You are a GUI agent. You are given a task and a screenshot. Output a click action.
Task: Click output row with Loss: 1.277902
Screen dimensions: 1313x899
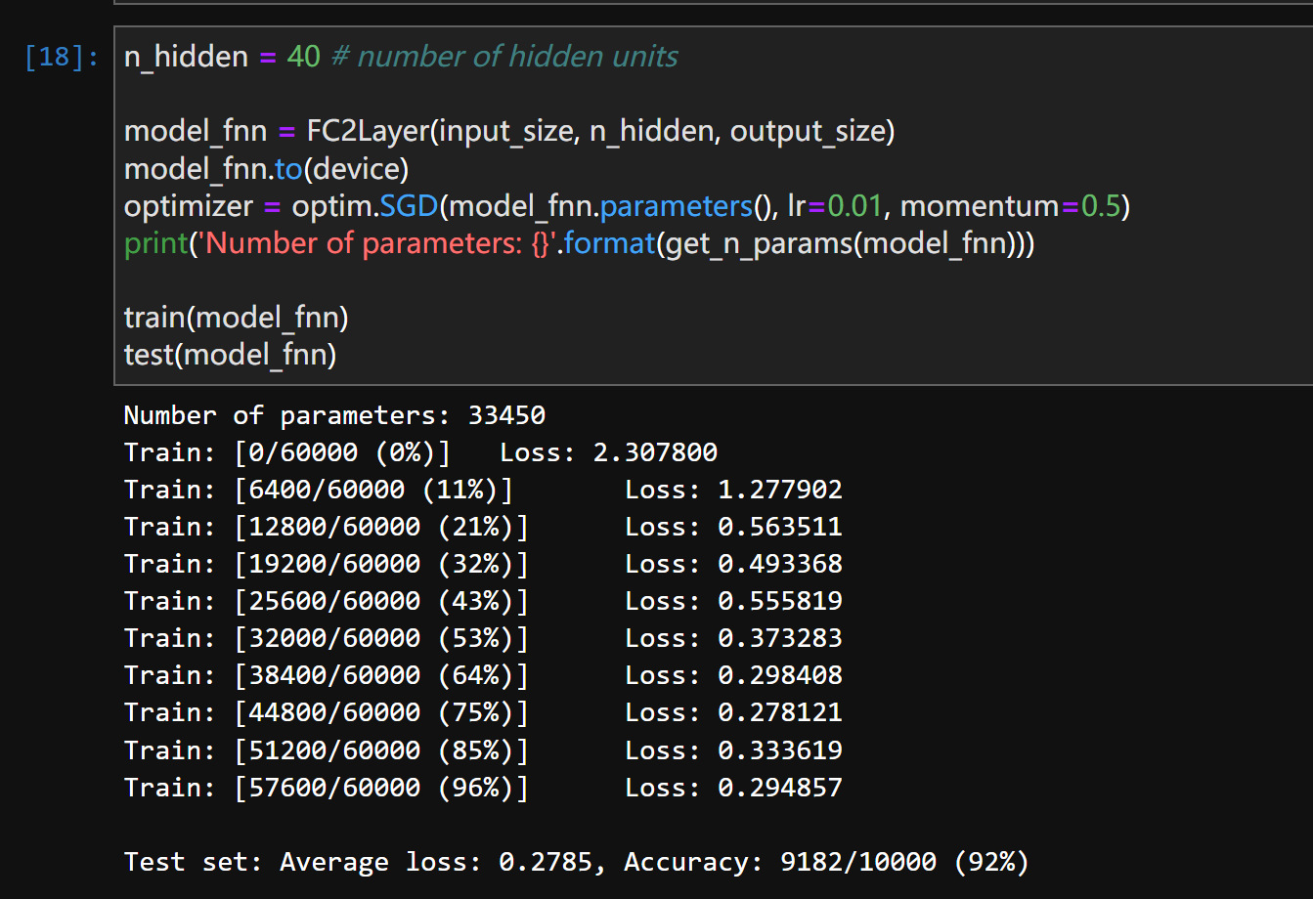(483, 490)
